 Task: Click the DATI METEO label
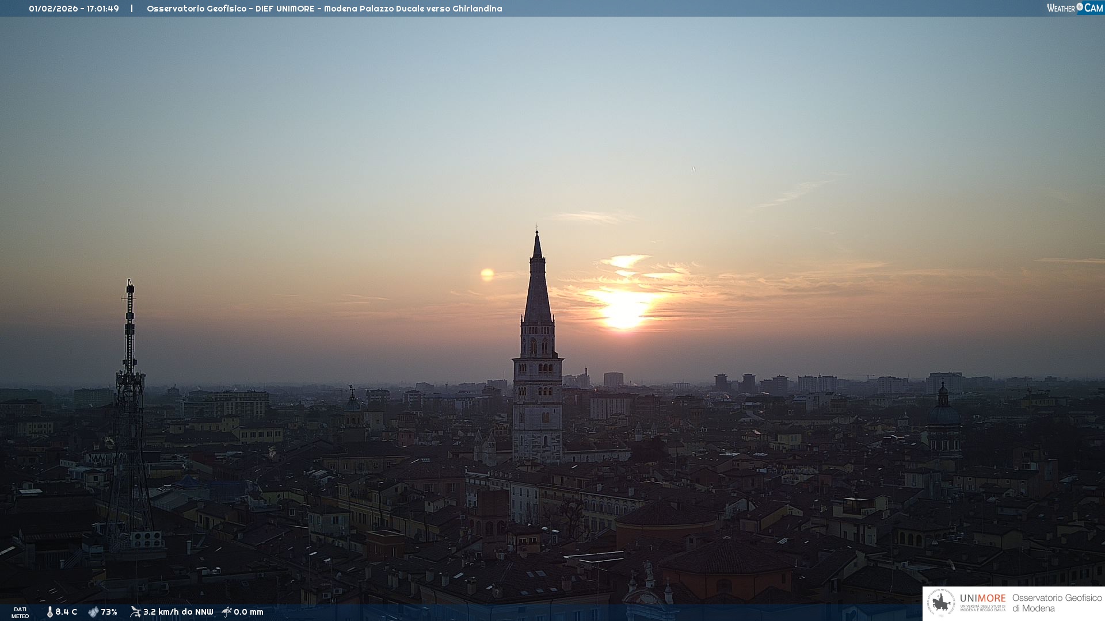[x=20, y=612]
